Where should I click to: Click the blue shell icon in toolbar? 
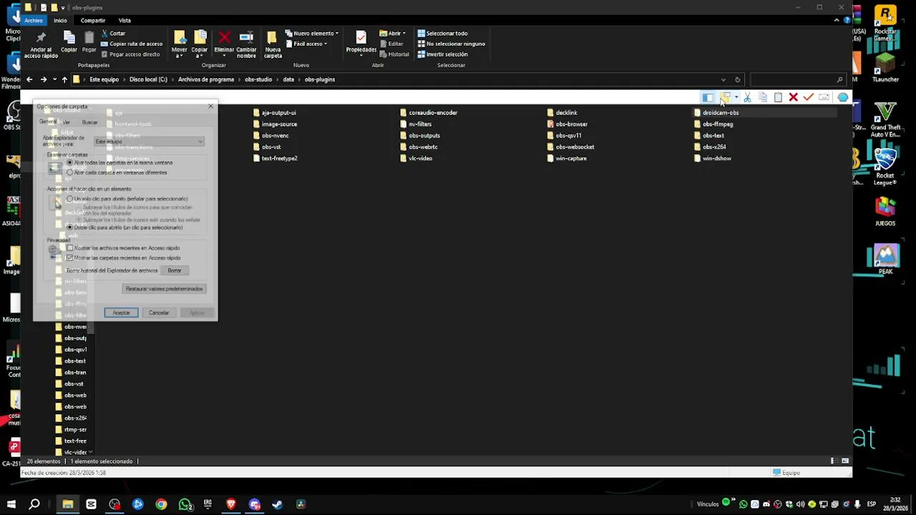pyautogui.click(x=842, y=97)
